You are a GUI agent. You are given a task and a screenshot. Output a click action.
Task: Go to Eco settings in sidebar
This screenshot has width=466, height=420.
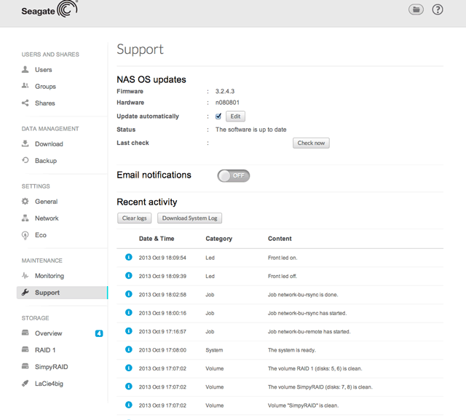41,235
